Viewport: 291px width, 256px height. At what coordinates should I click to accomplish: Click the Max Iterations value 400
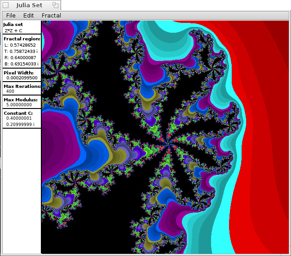(x=10, y=91)
